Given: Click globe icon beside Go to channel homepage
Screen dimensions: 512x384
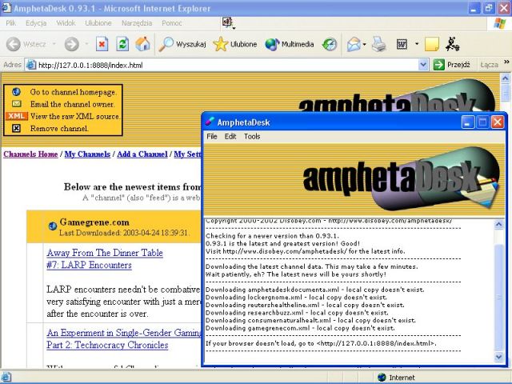Looking at the screenshot, I should pos(16,92).
